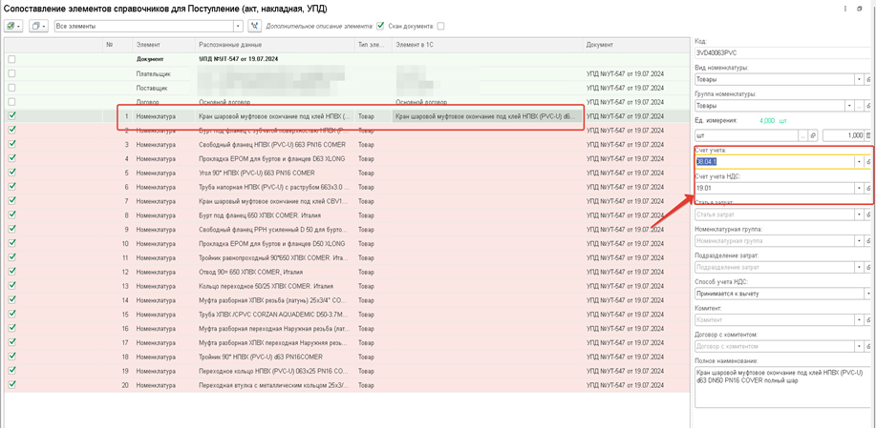Viewport: 876px width, 428px height.
Task: Expand the Счет учета НДС 19.01 dropdown
Action: 859,189
